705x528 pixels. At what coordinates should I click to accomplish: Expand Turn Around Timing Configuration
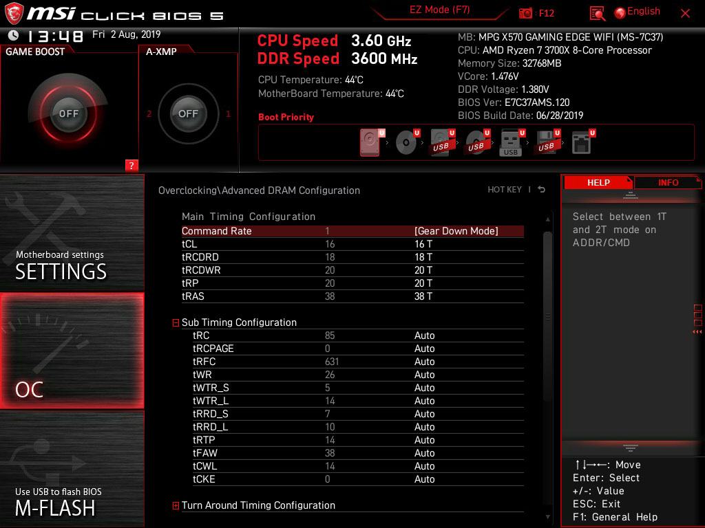[x=176, y=505]
